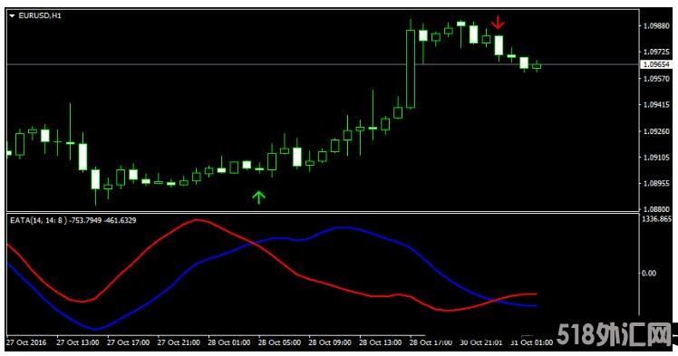Open the EURUSD,H1 chart dropdown triangle
Viewport: 678px width, 356px height.
point(12,15)
